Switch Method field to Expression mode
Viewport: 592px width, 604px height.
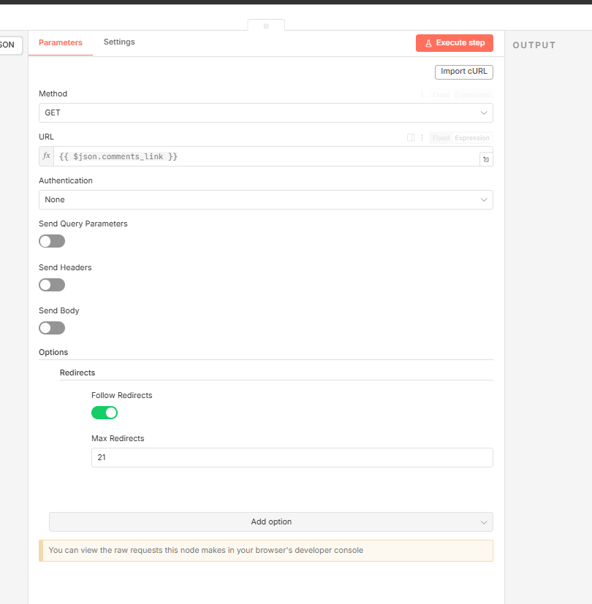pos(472,95)
